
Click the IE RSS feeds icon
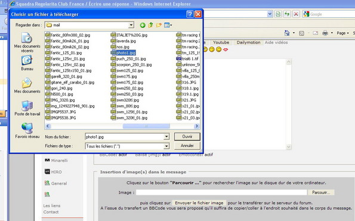(301, 33)
